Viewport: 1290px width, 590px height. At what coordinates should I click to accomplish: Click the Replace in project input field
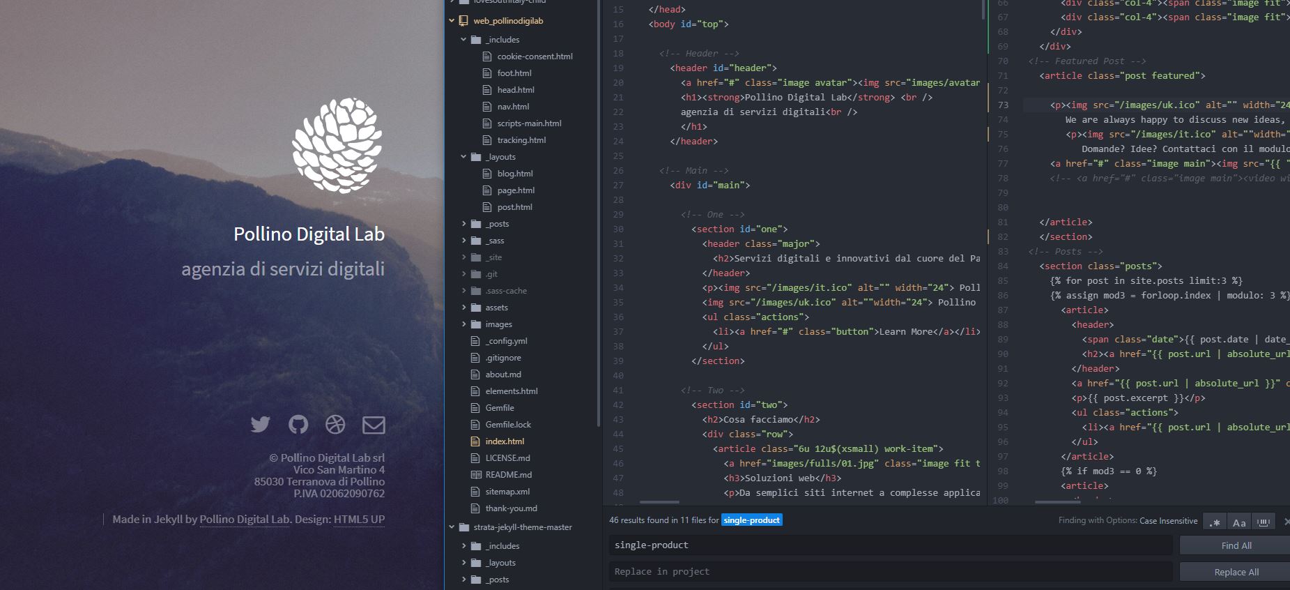click(x=890, y=572)
